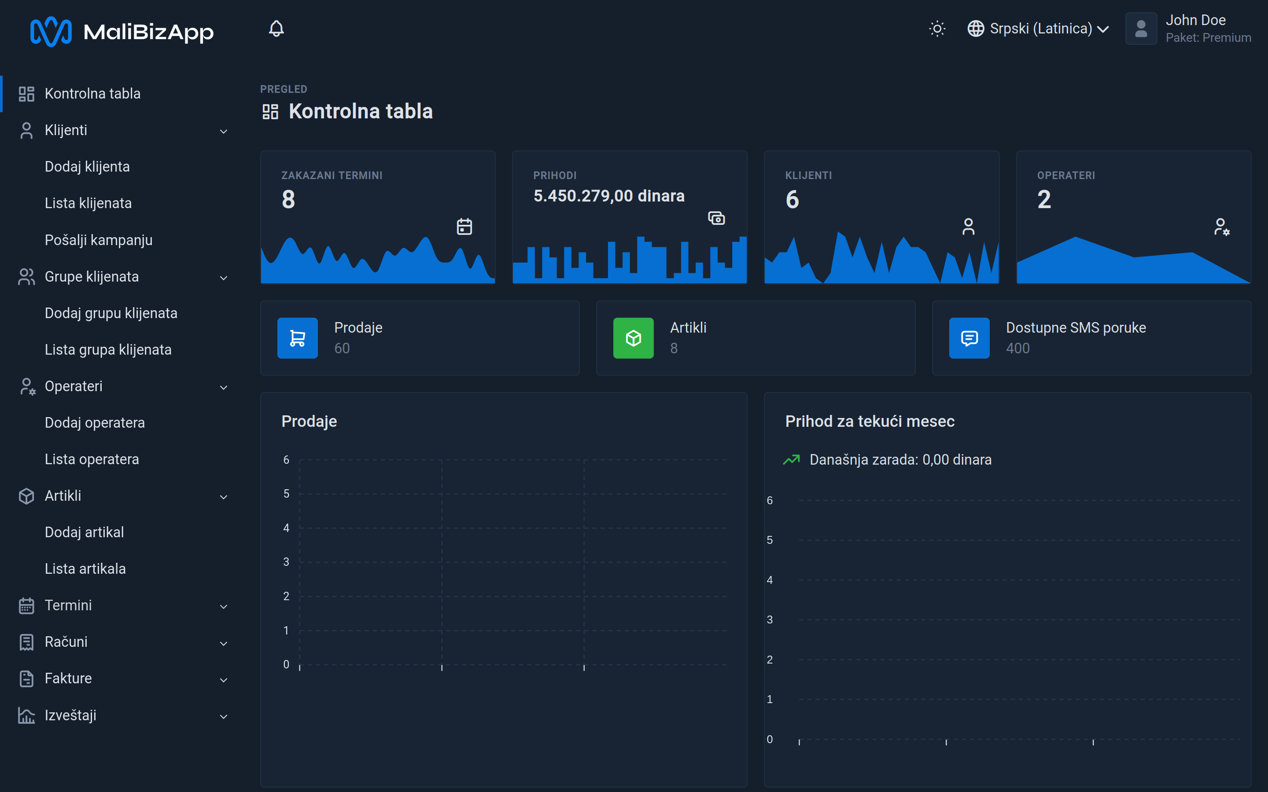Click the Klijenti person icon
Viewport: 1268px width, 792px height.
click(26, 130)
